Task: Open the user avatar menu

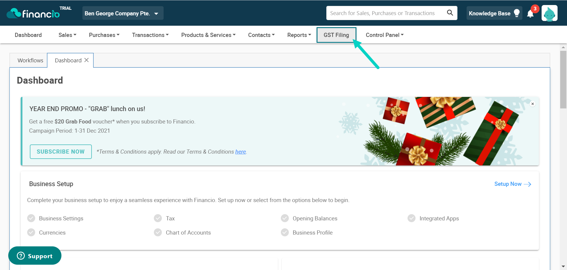Action: coord(549,13)
